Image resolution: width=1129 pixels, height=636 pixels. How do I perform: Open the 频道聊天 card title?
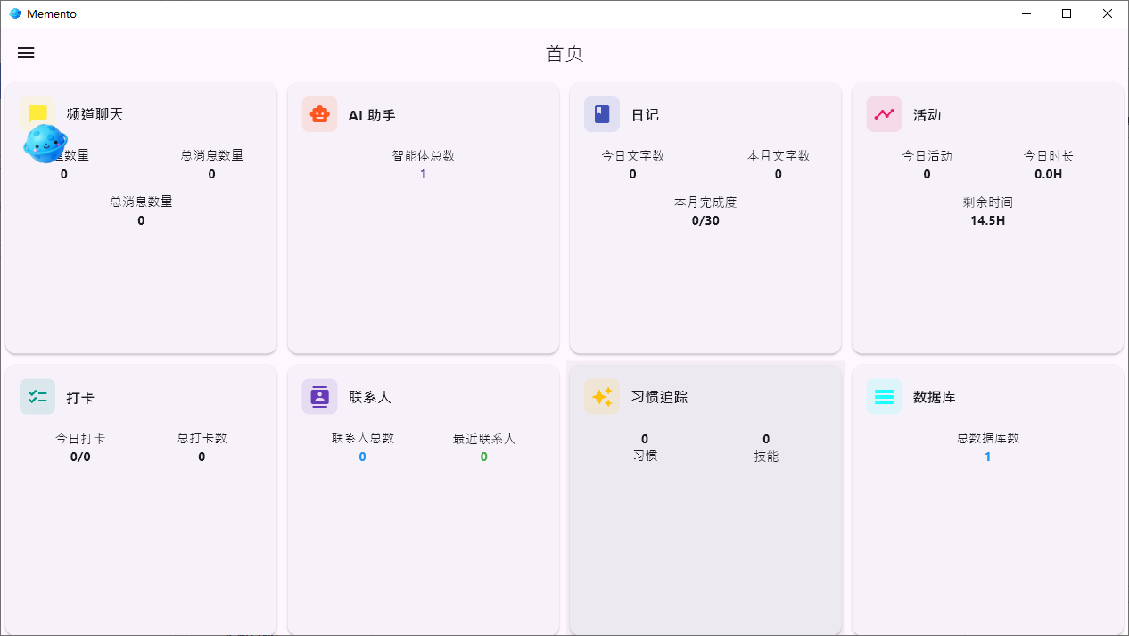95,114
